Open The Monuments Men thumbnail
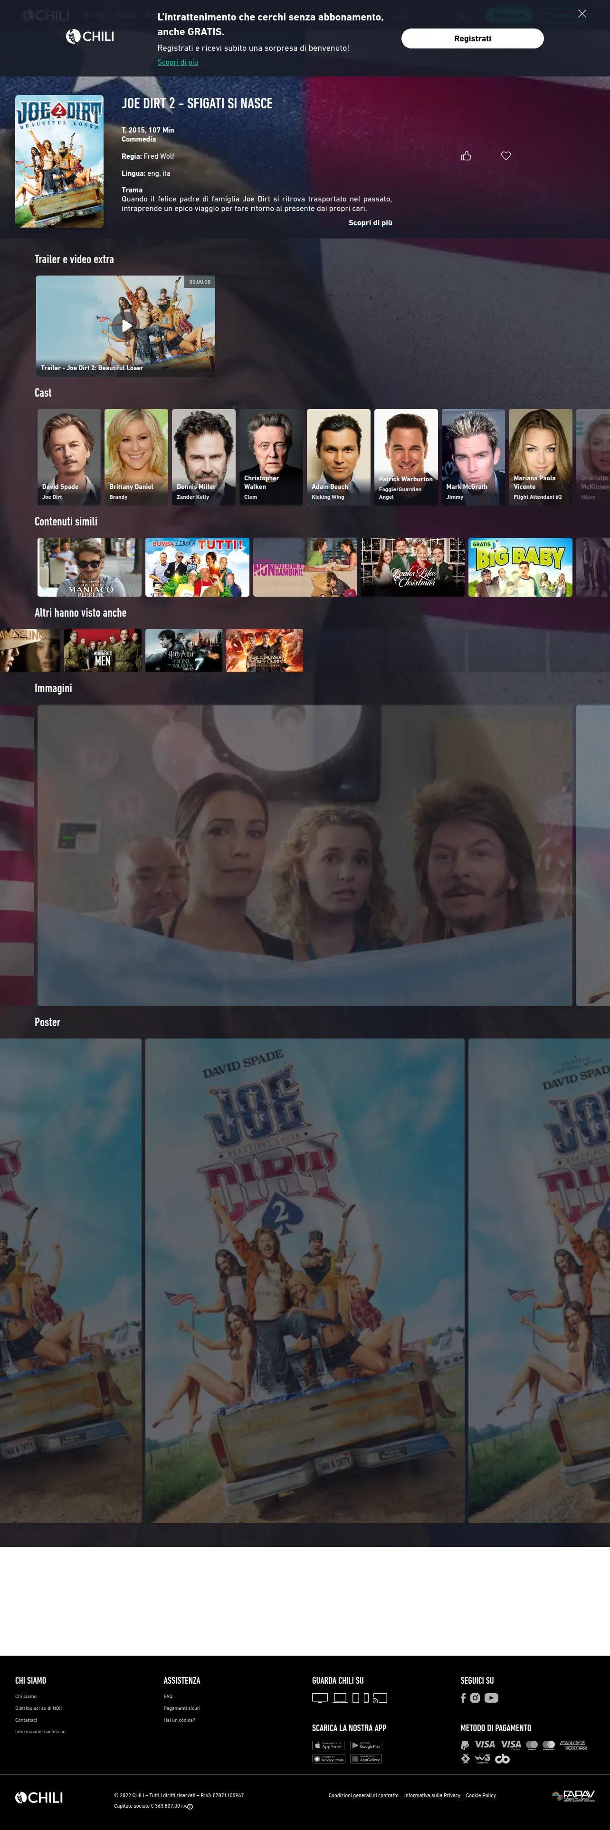 click(103, 650)
